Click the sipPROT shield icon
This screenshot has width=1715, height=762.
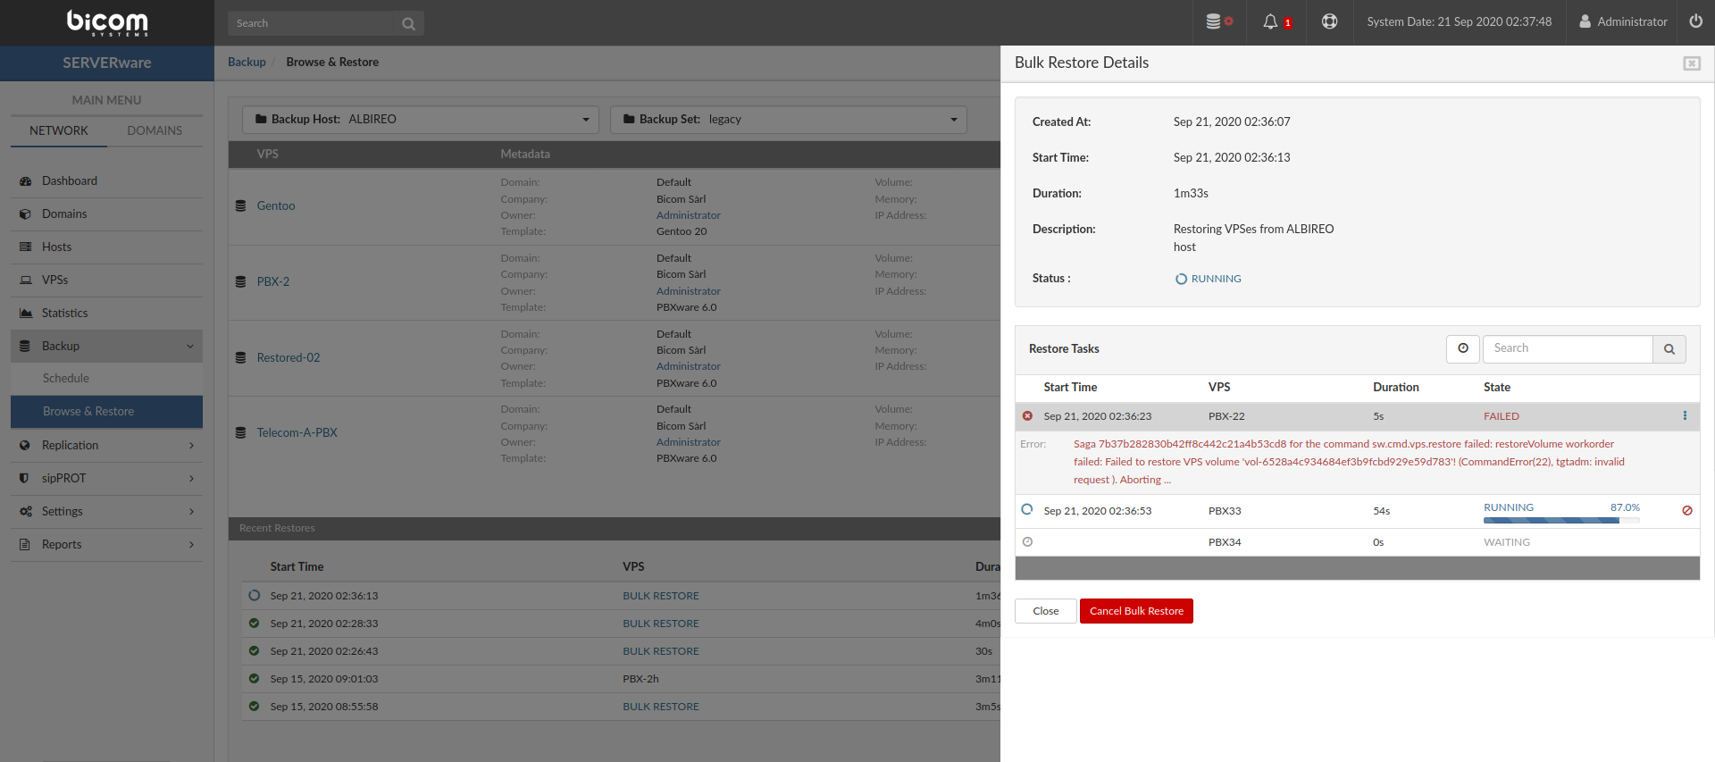25,479
